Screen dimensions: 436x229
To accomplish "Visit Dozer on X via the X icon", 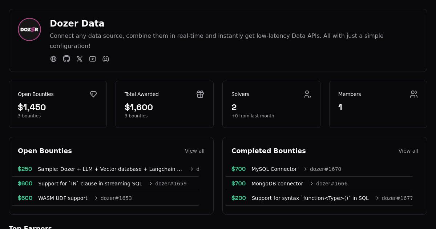I will pos(80,59).
